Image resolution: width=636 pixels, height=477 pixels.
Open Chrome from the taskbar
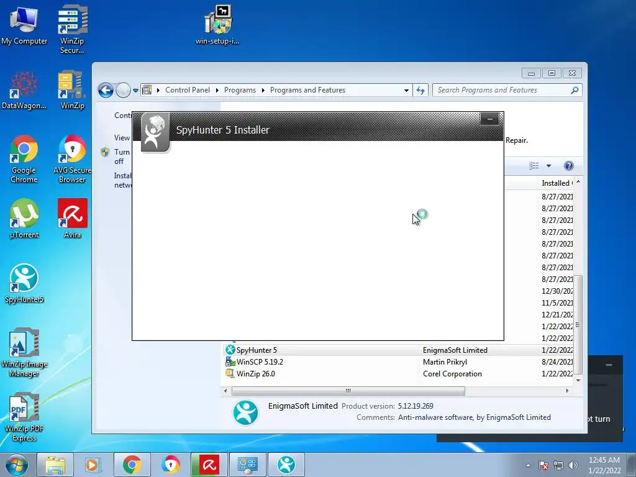pos(132,465)
